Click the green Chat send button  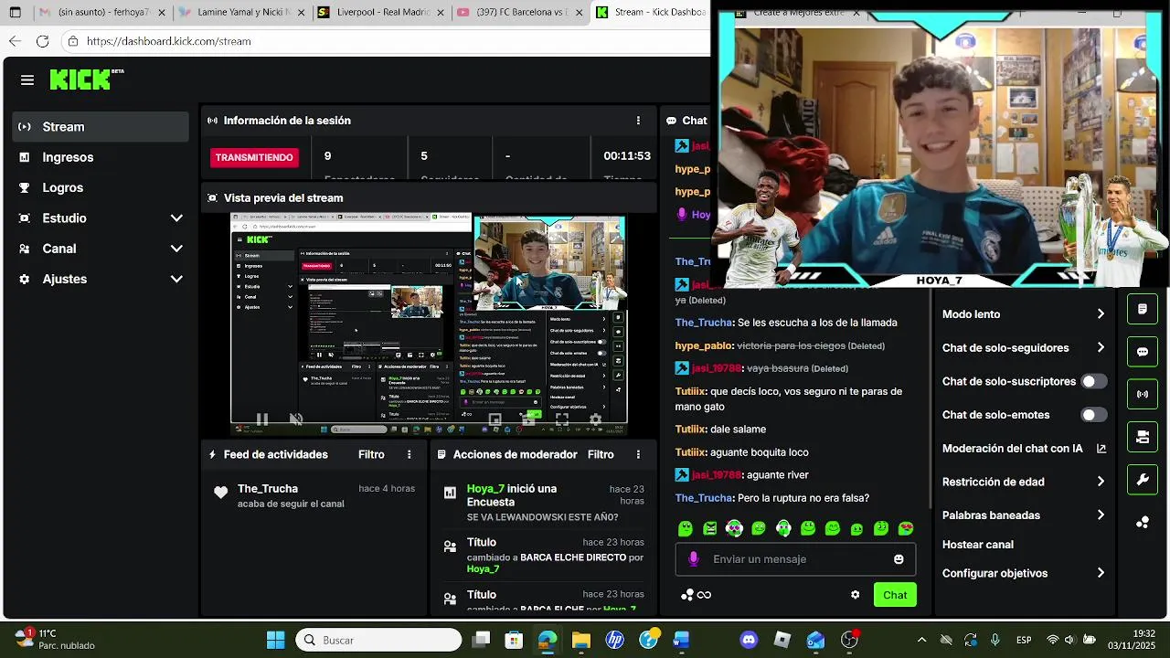pos(895,595)
